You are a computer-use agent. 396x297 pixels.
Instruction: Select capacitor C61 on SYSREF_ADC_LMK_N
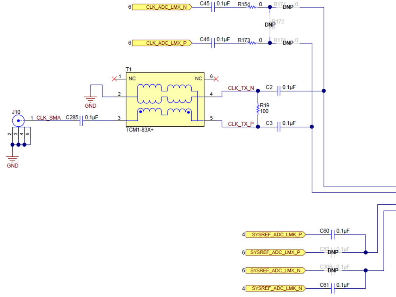[333, 289]
